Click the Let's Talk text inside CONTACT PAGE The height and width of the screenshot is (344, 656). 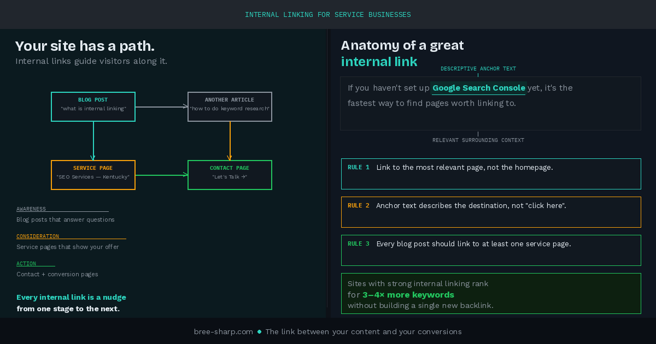pyautogui.click(x=230, y=176)
